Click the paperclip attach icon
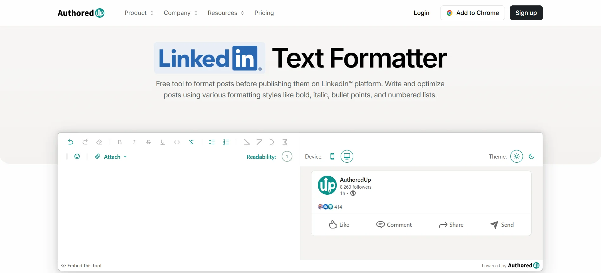 [98, 156]
